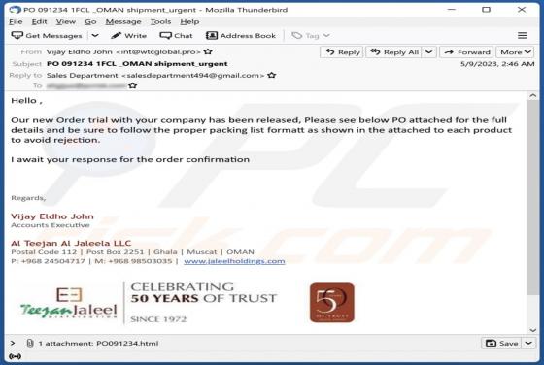
Task: Click the Teejan Jaleel logo image
Action: point(69,303)
